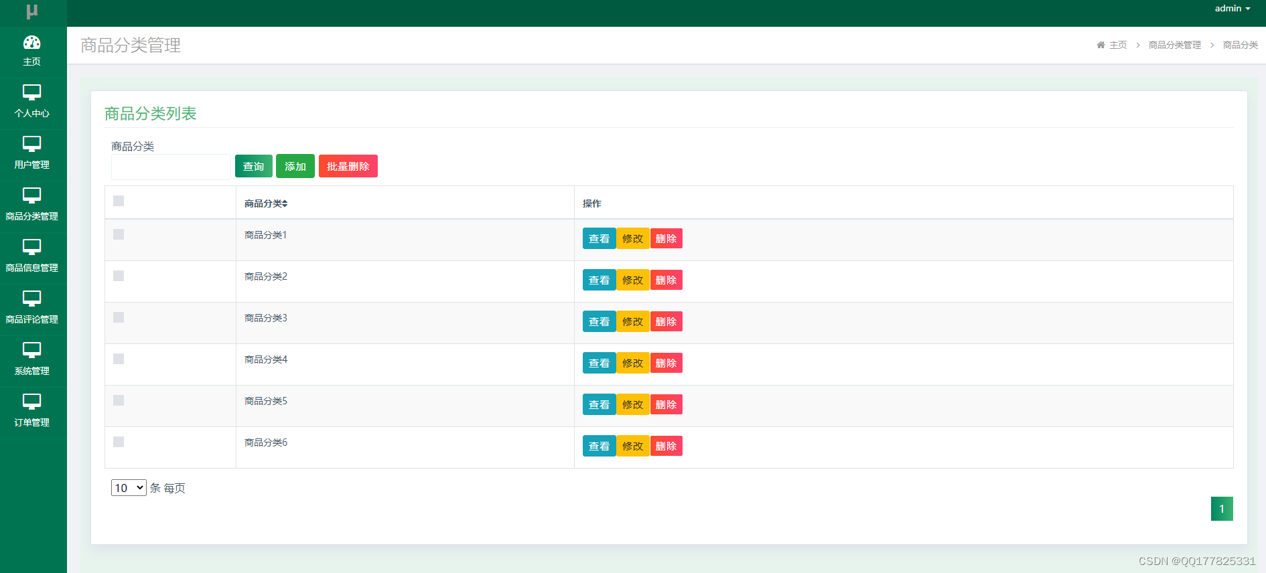Edit 商品分类6 with 修改 button

click(633, 446)
